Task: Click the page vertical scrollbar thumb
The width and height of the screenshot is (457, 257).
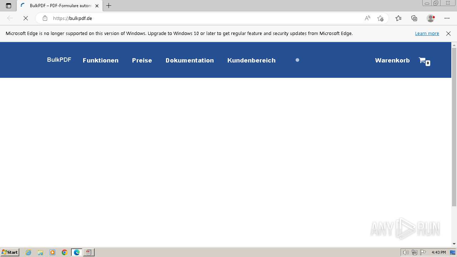Action: tap(454, 127)
